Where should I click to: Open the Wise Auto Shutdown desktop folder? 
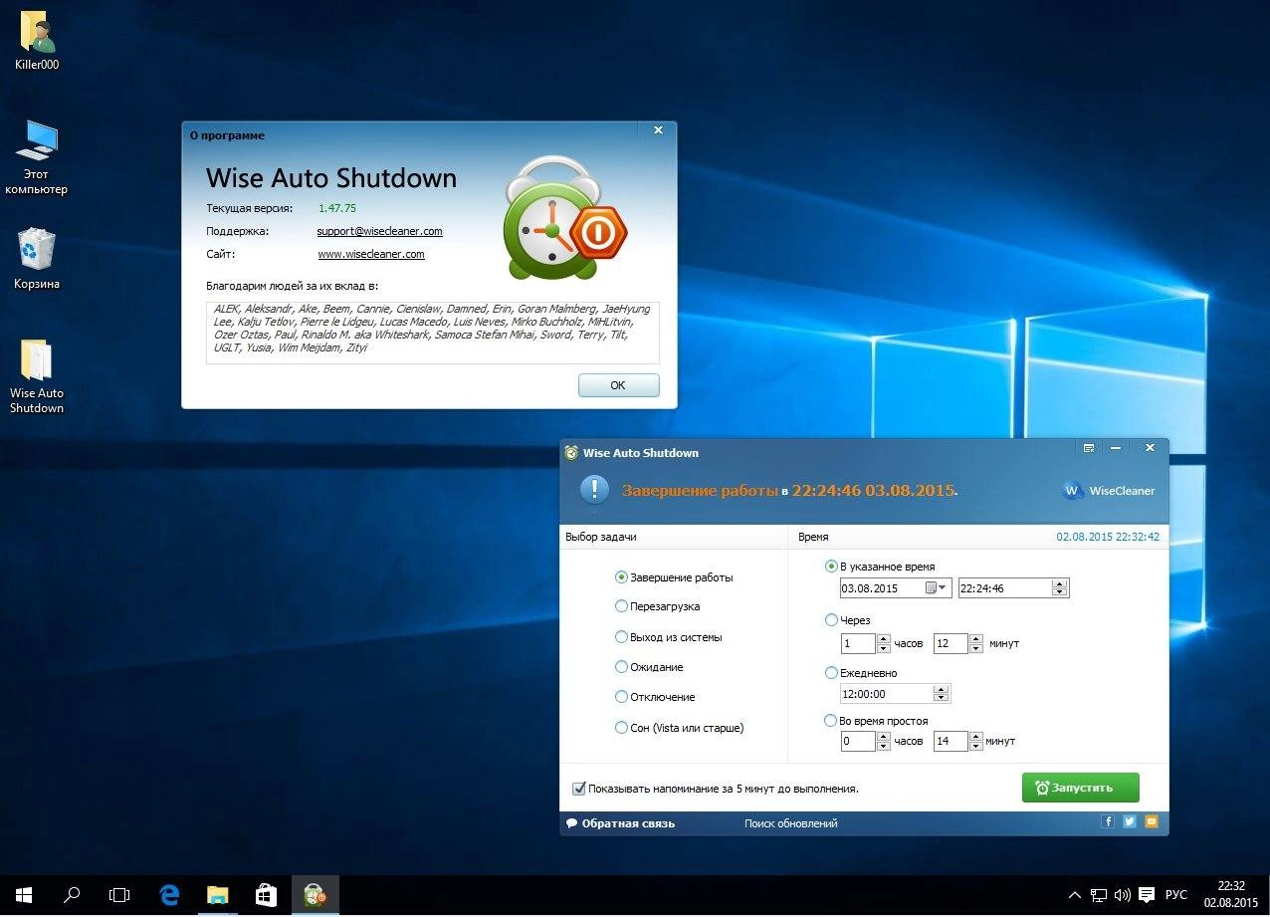coord(37,376)
